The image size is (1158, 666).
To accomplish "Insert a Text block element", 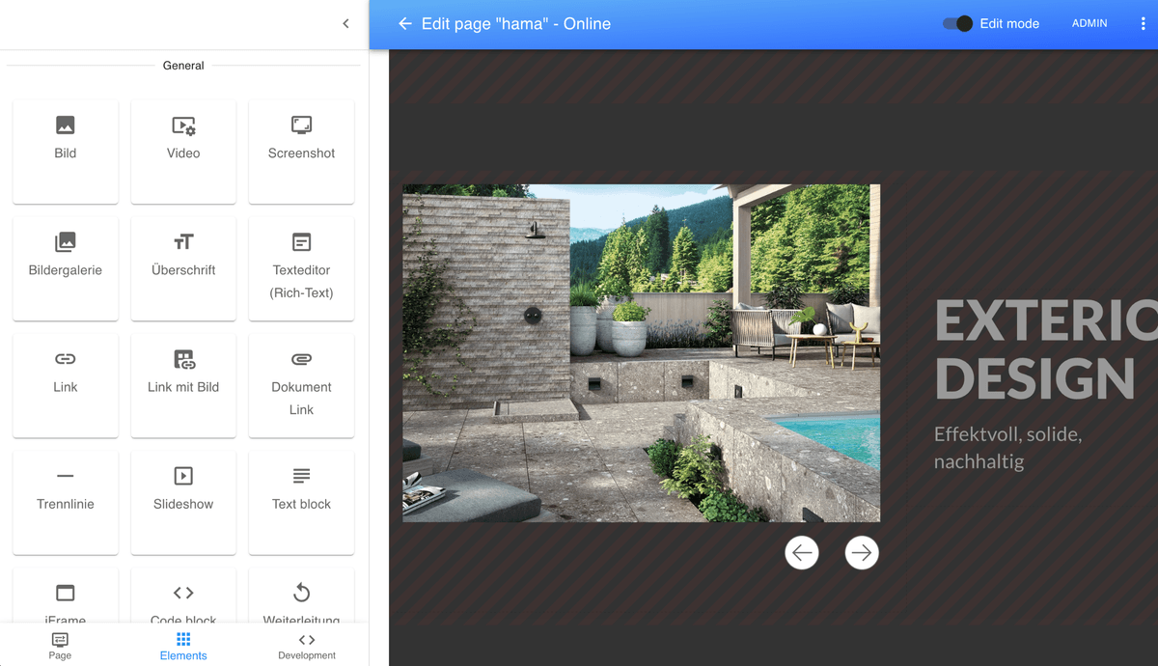I will click(x=301, y=501).
